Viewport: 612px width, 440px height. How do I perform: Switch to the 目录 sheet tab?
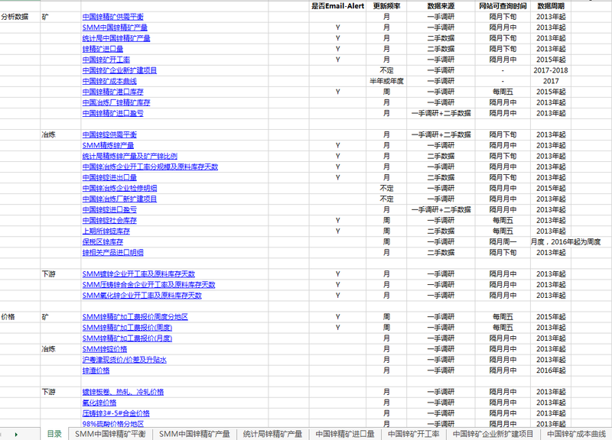[x=54, y=434]
